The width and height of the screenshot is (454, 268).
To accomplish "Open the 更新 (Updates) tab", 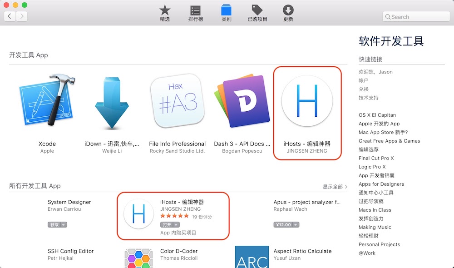I will 288,13.
